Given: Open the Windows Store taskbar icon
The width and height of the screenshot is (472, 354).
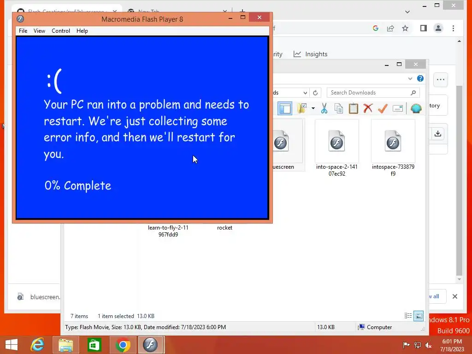Looking at the screenshot, I should (94, 345).
